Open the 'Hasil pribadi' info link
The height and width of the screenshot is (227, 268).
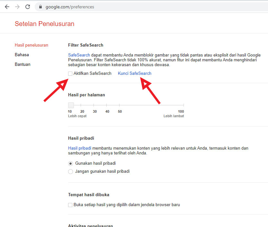[79, 148]
